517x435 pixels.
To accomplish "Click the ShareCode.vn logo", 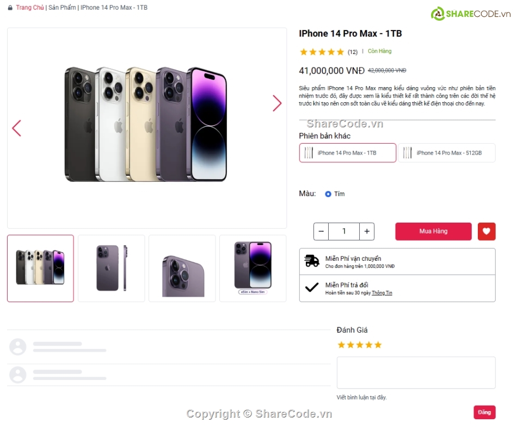I will [x=470, y=14].
